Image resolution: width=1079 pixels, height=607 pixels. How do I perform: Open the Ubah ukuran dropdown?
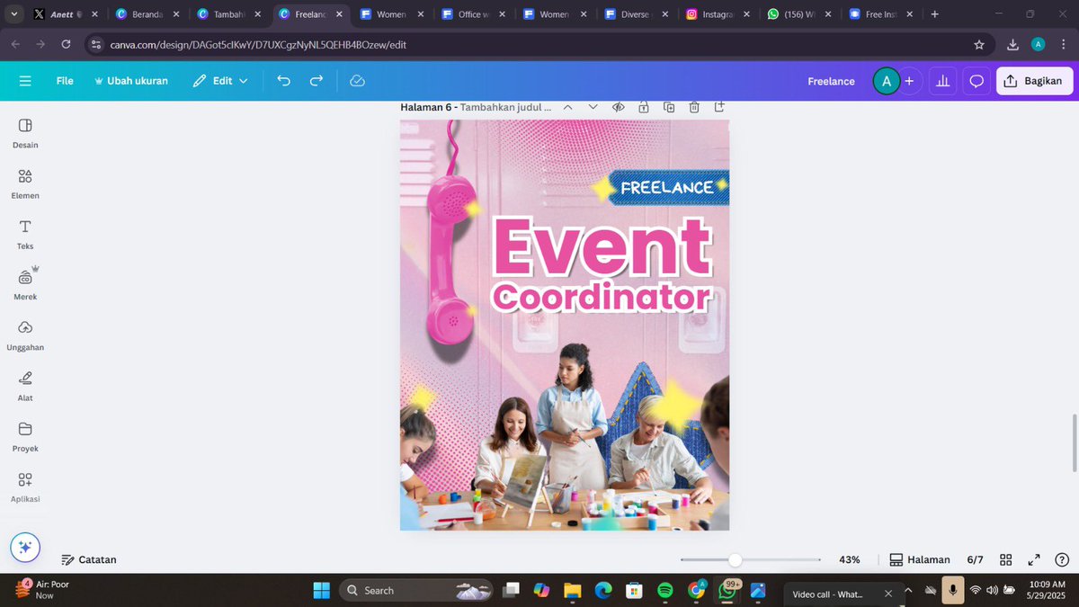coord(131,81)
